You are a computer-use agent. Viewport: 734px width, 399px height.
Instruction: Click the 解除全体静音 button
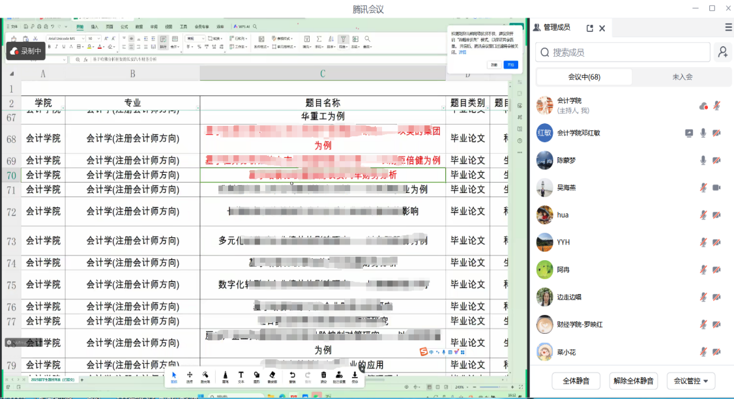(x=633, y=381)
